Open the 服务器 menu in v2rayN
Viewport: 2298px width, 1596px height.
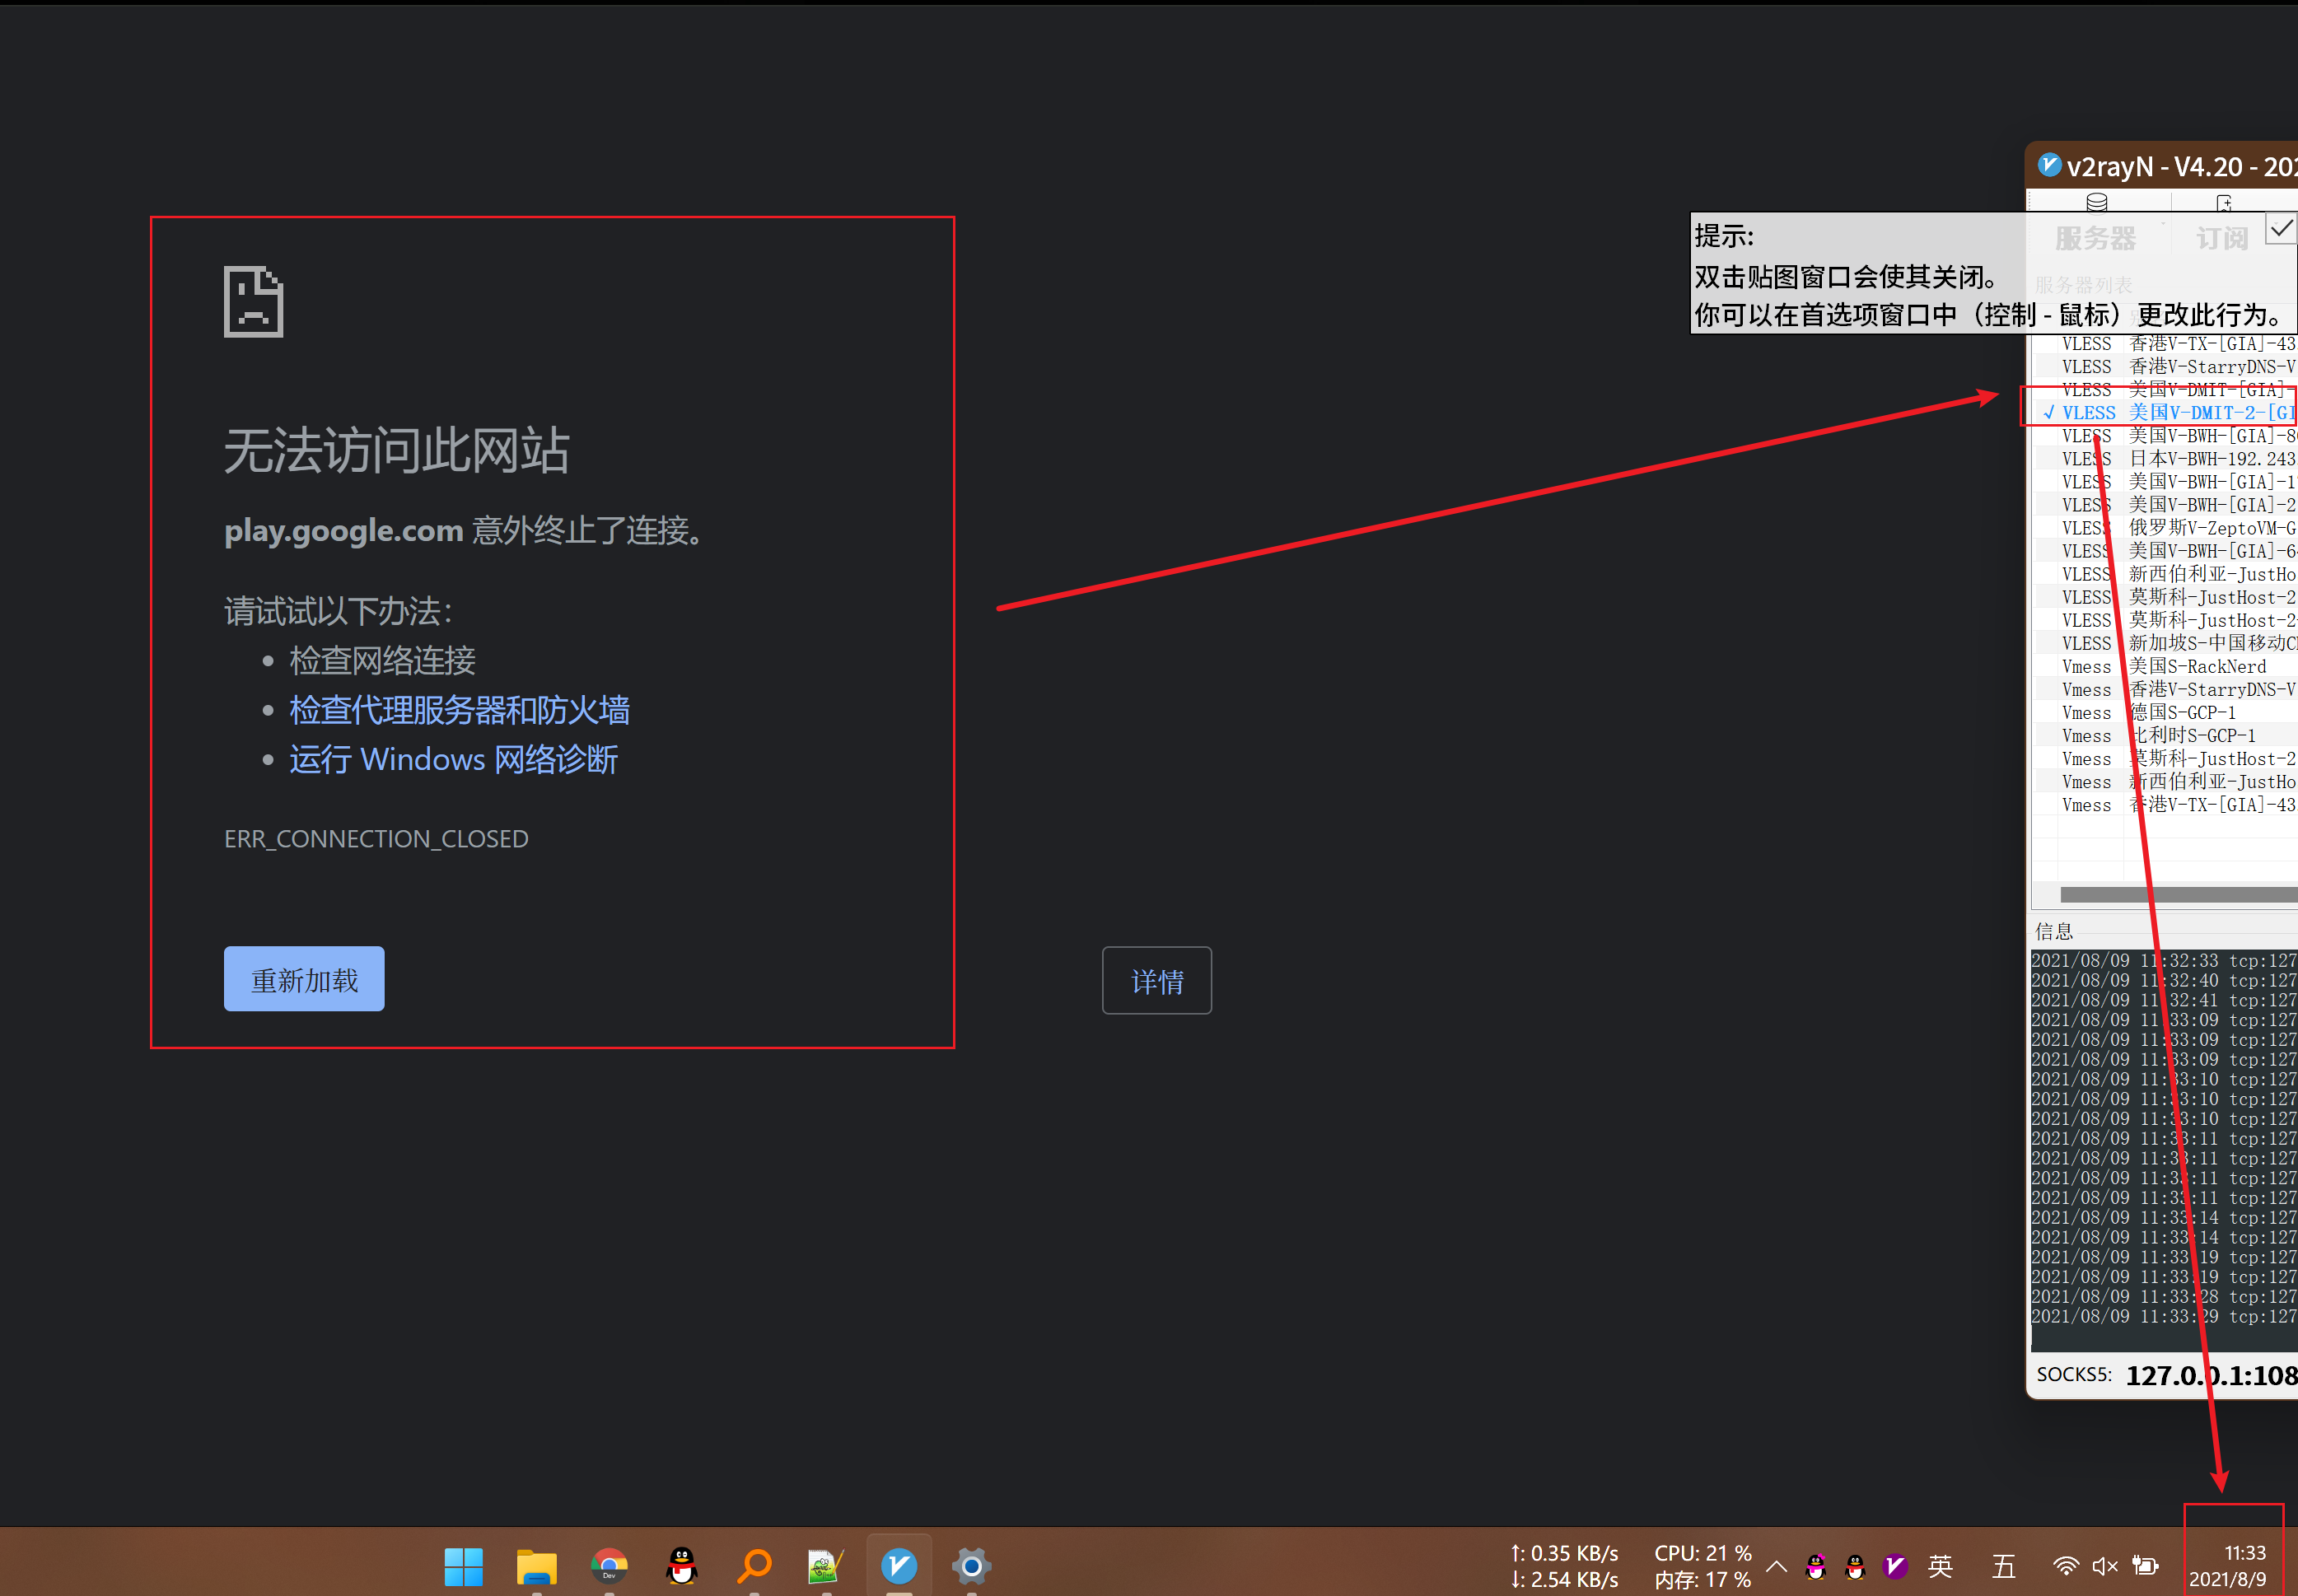(2096, 240)
